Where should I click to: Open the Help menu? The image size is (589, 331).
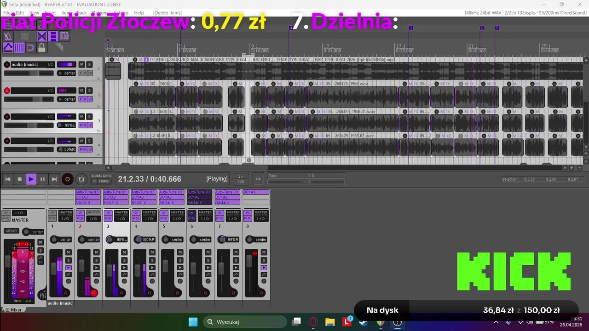(139, 13)
